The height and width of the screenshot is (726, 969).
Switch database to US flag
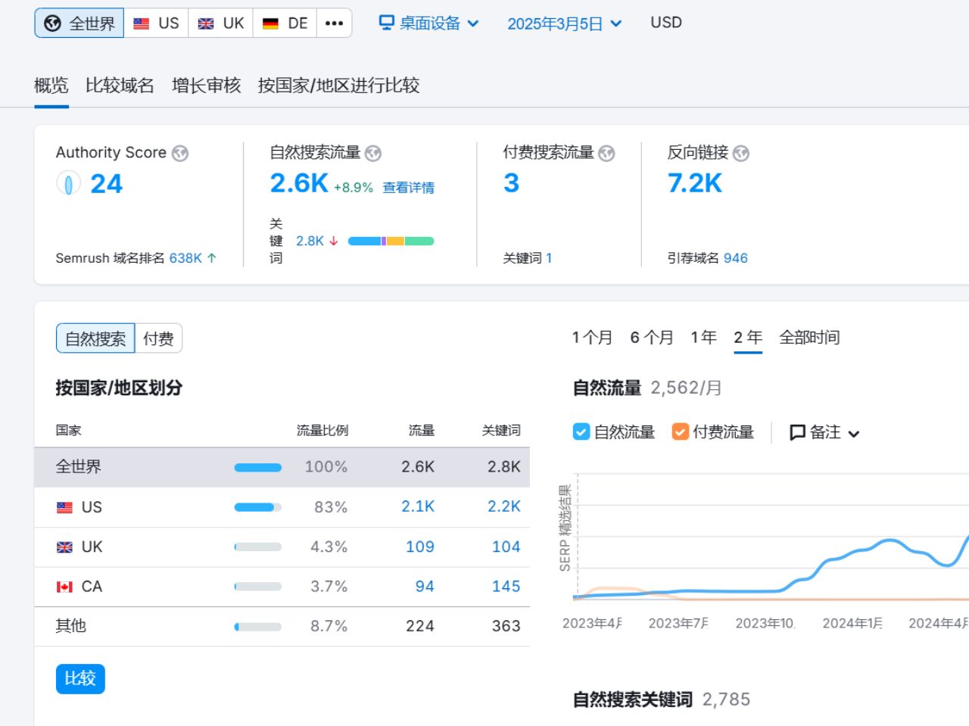coord(156,23)
